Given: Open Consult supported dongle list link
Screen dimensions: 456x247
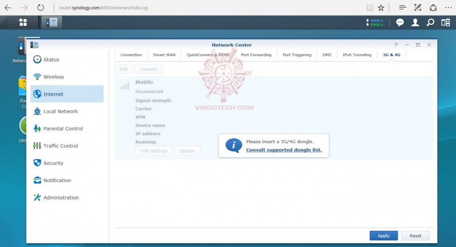Looking at the screenshot, I should tap(284, 150).
